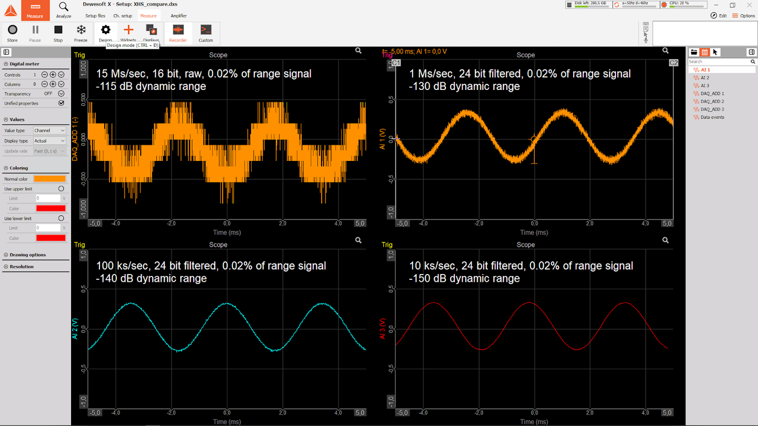The width and height of the screenshot is (758, 426).
Task: Open the Ch. setup menu
Action: tap(122, 15)
